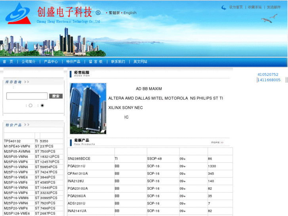
Task: Open the 留言板 navigation item
Action: pos(96,61)
